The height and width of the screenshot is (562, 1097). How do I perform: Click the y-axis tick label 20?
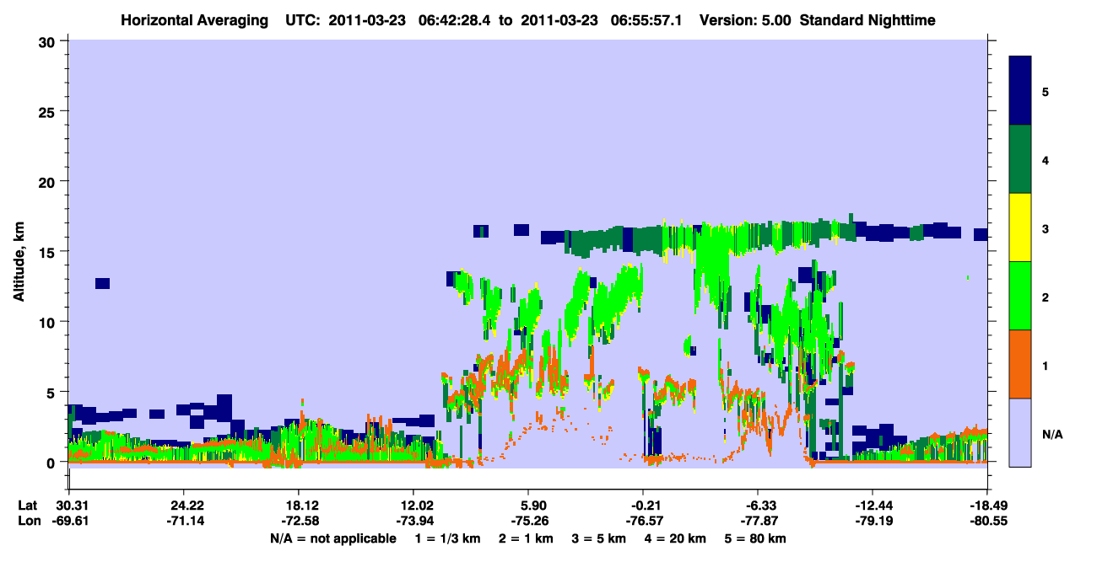[x=49, y=181]
